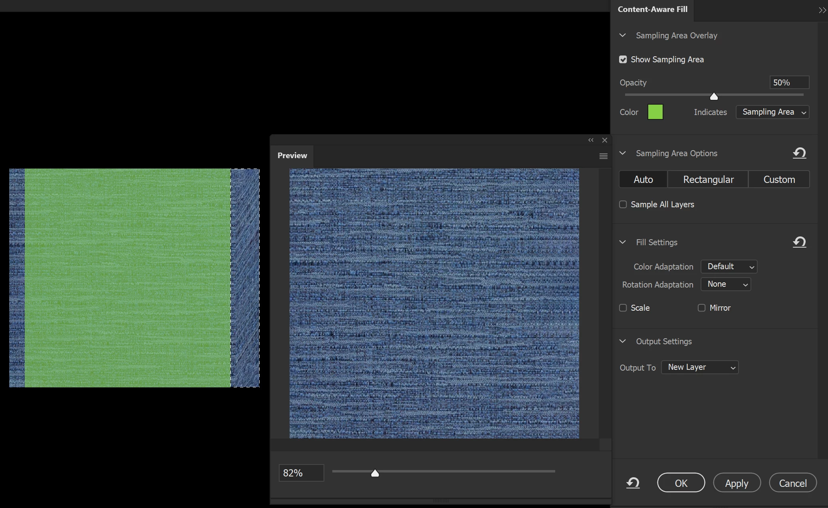Select the Rectangular sampling option
Image resolution: width=828 pixels, height=508 pixels.
(708, 180)
